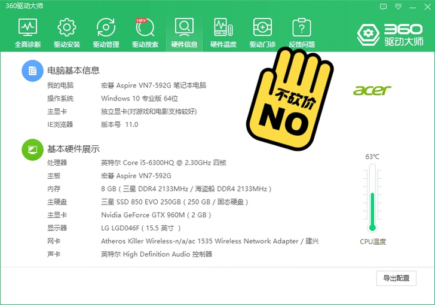435x305 pixels.
Task: Click the blue 电脑基本信息 document icon
Action: (x=32, y=71)
